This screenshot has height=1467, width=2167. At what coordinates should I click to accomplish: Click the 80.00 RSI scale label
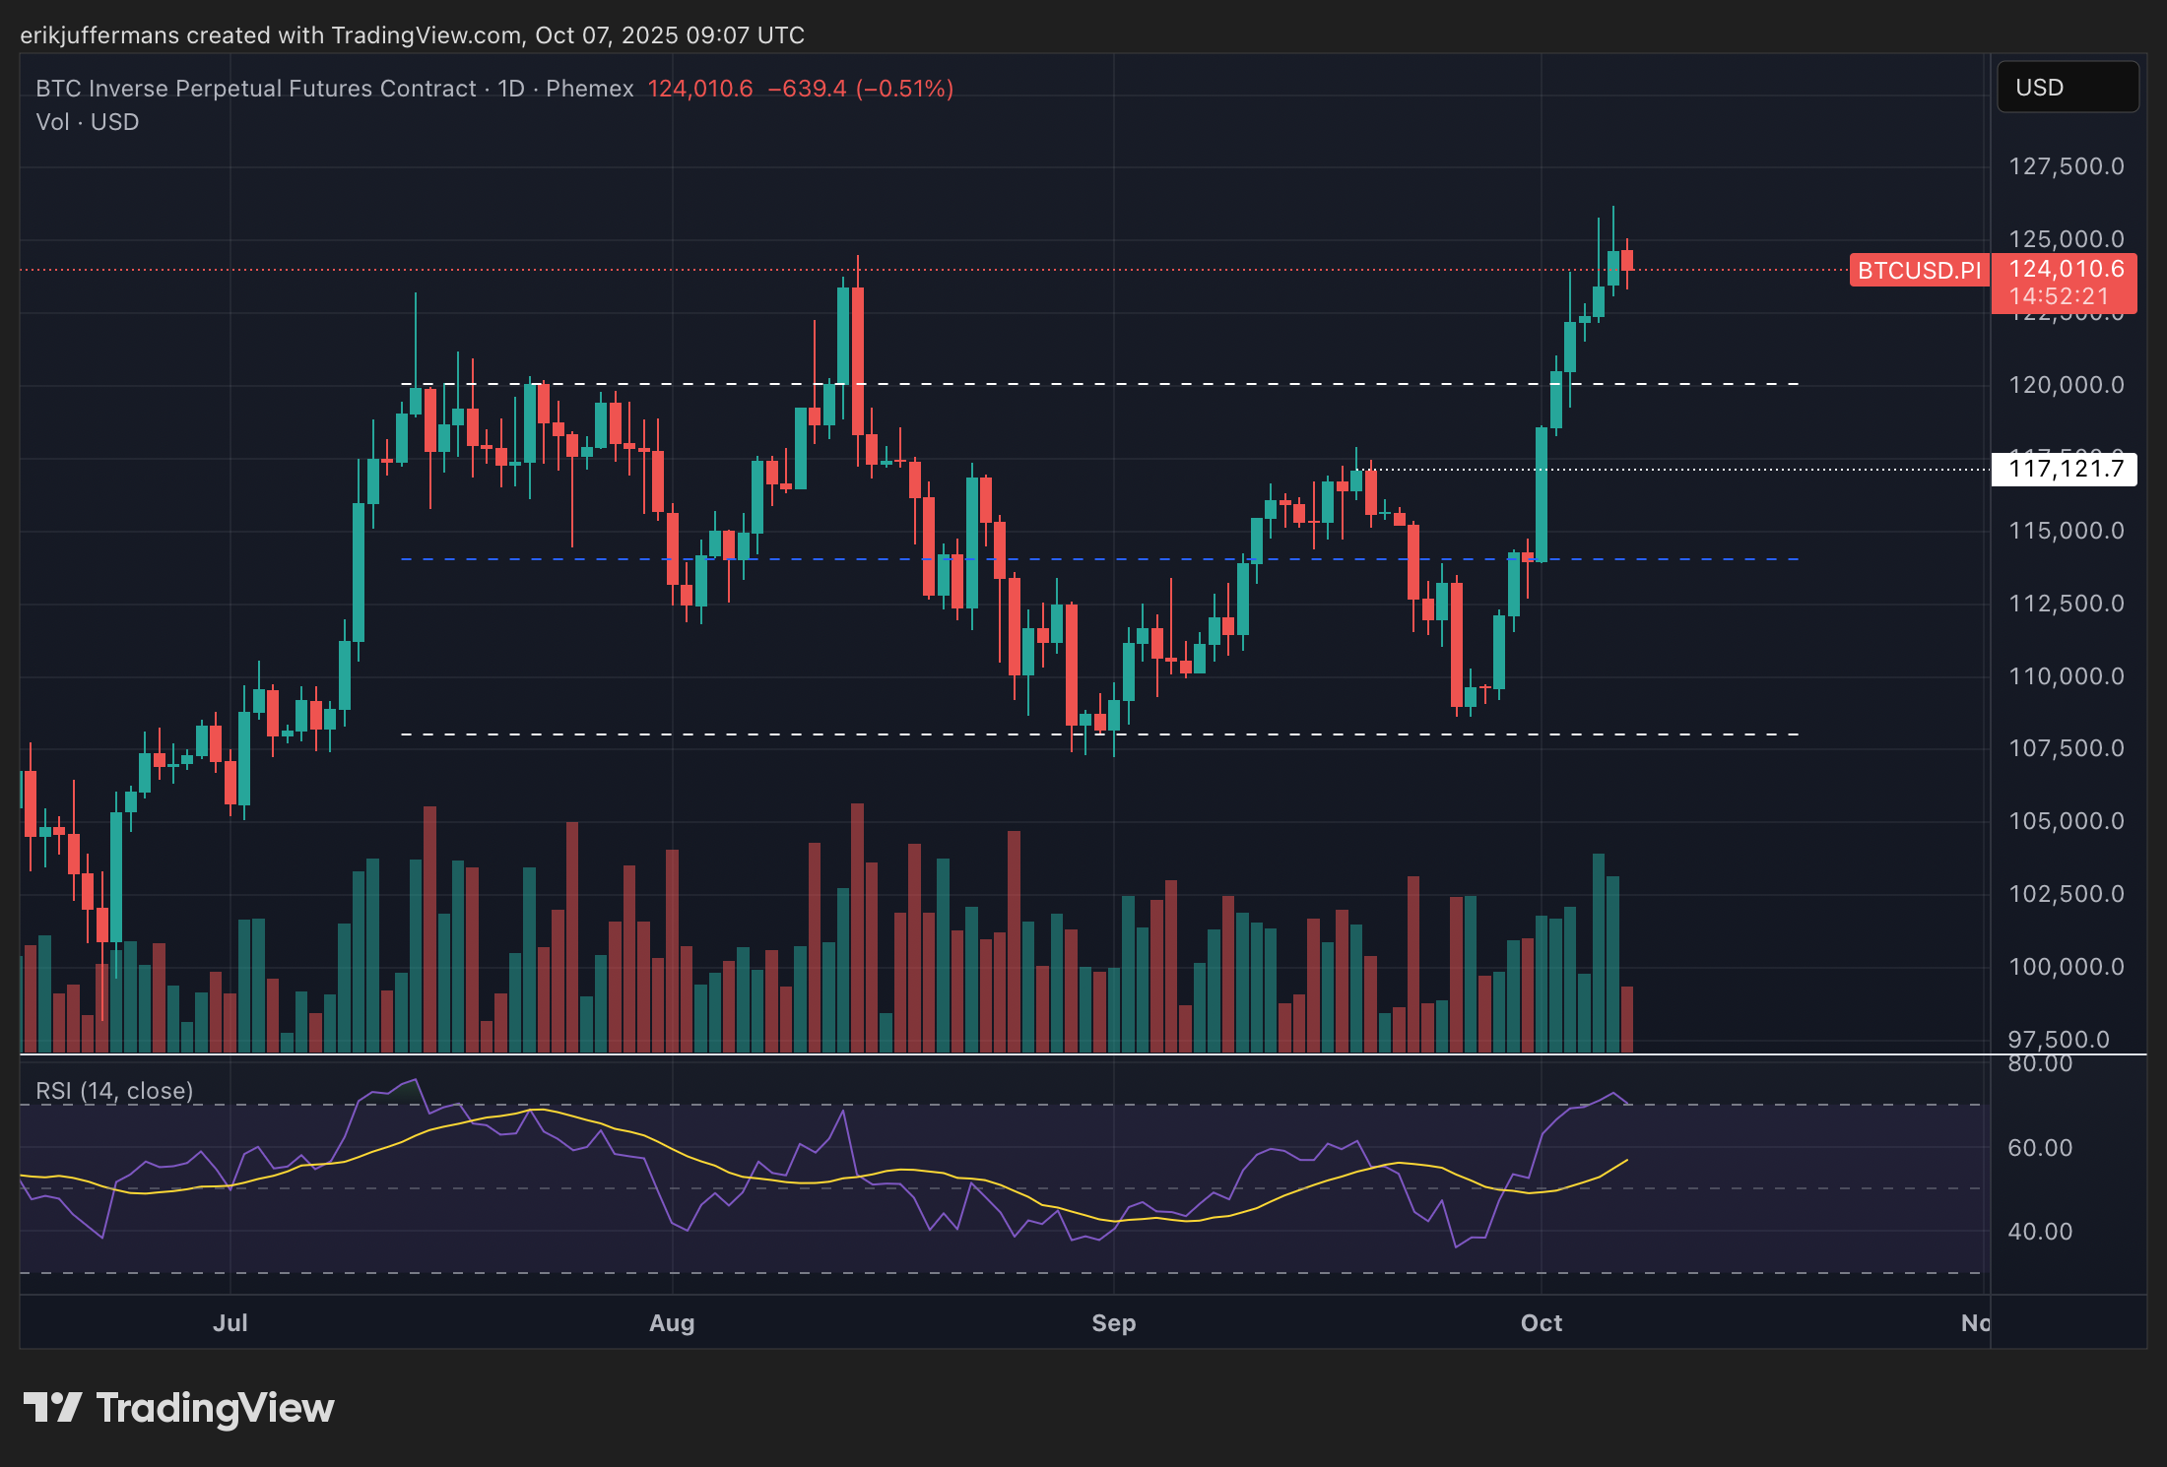tap(2039, 1064)
